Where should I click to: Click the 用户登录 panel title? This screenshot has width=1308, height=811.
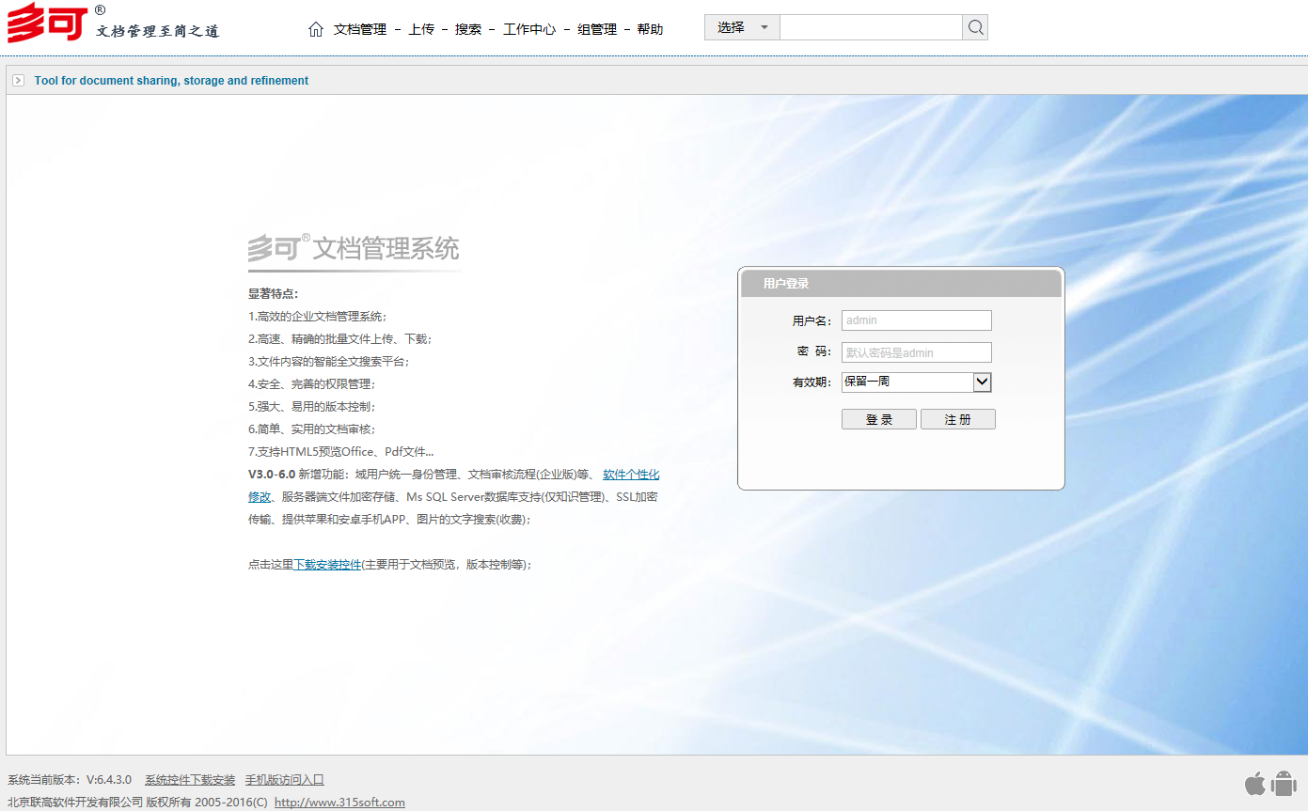click(786, 284)
